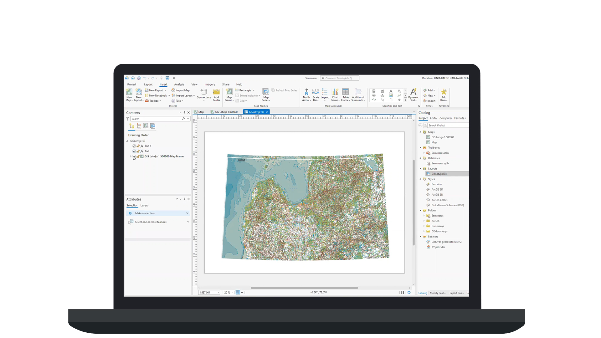Uncheck visibility of Text 1 element
This screenshot has height=338, width=601.
[134, 146]
